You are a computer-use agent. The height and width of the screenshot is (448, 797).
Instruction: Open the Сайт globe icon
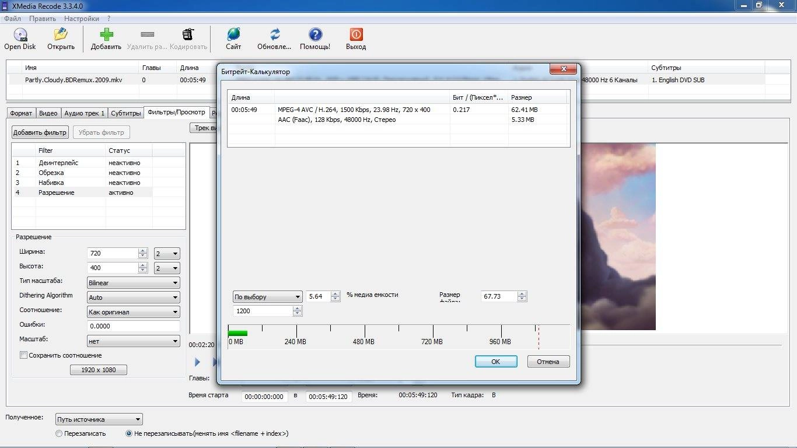[x=233, y=34]
